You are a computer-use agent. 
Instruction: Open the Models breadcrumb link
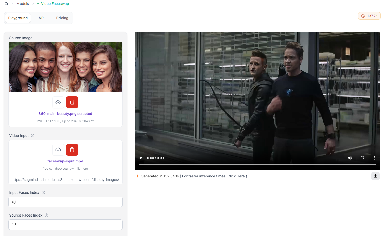tap(23, 4)
